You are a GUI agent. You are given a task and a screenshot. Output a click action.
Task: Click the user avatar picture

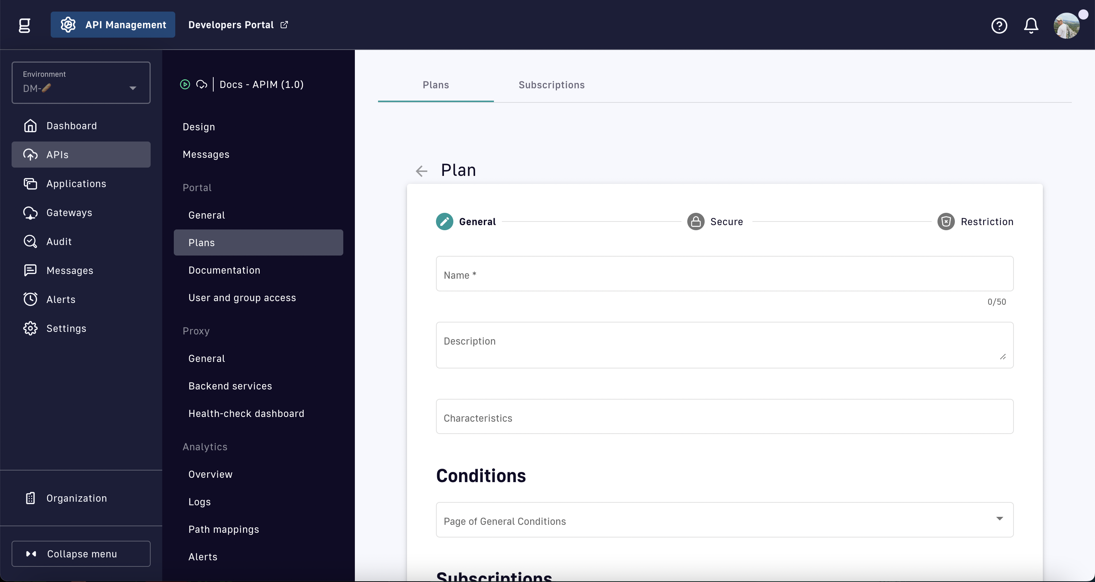tap(1066, 25)
